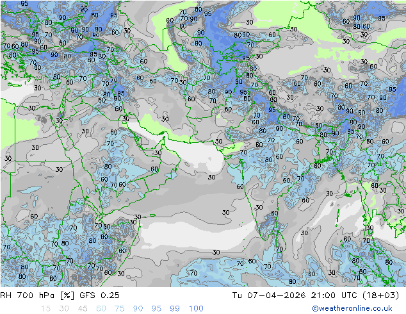The height and width of the screenshot is (314, 406).
Task: Click the date "Tu 07-04-2026" text
Action: tap(269, 295)
